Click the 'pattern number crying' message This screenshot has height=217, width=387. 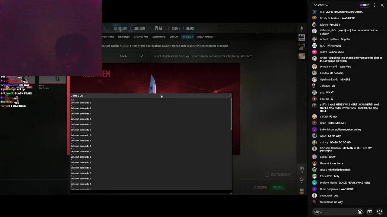point(348,130)
